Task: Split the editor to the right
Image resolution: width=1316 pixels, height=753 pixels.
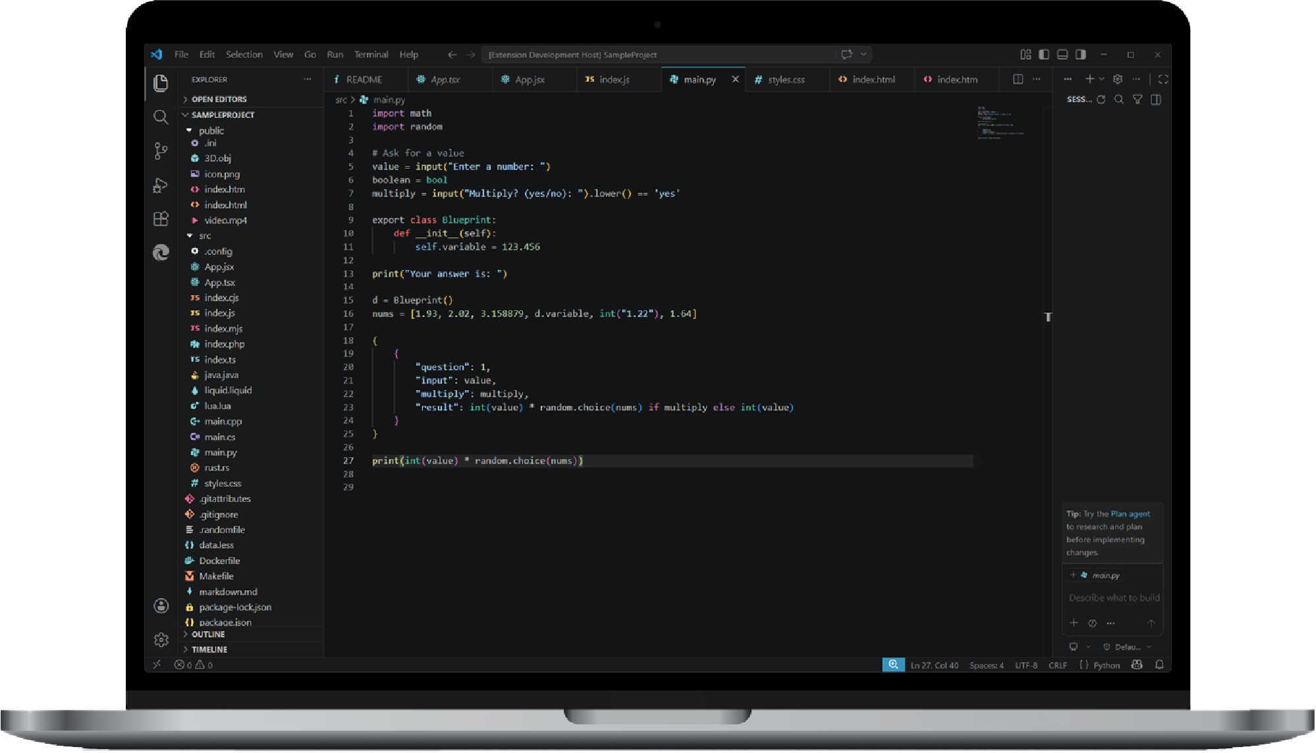Action: pyautogui.click(x=1018, y=79)
